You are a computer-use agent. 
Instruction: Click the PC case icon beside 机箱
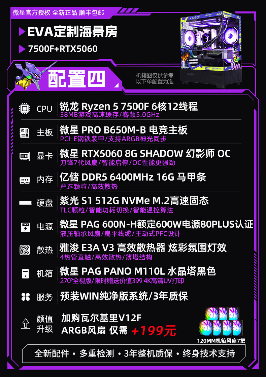(x=25, y=274)
